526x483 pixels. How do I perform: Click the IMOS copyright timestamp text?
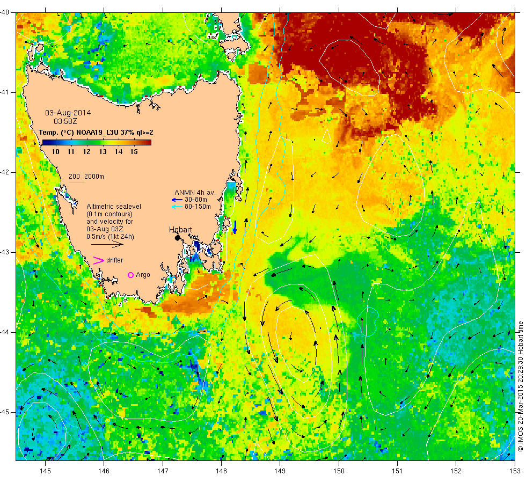[520, 386]
